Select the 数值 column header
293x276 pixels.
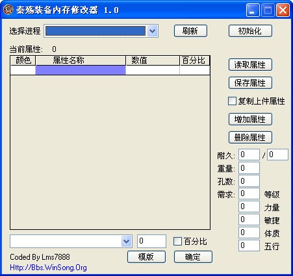[153, 60]
